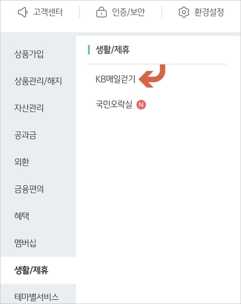Click the lock icon for 인증/보안
This screenshot has width=241, height=304.
click(101, 12)
